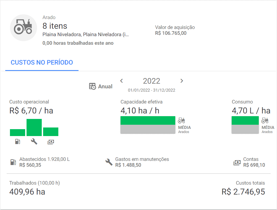277x210 pixels.
Task: Click wrench icon under cost chart
Action: (x=34, y=142)
